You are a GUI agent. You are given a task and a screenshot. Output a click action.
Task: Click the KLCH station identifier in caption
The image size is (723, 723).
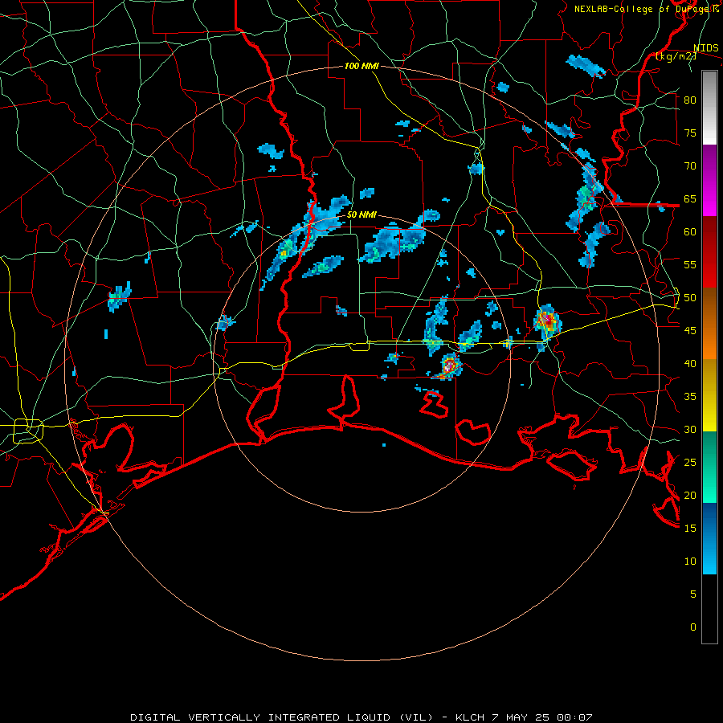click(469, 717)
